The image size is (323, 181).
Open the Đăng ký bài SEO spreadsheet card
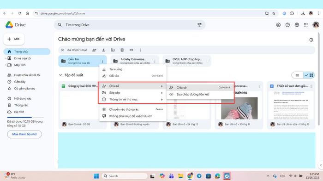(x=83, y=105)
